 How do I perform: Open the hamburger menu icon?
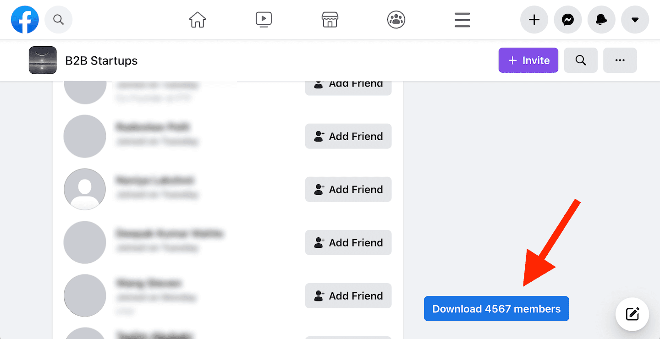[462, 20]
